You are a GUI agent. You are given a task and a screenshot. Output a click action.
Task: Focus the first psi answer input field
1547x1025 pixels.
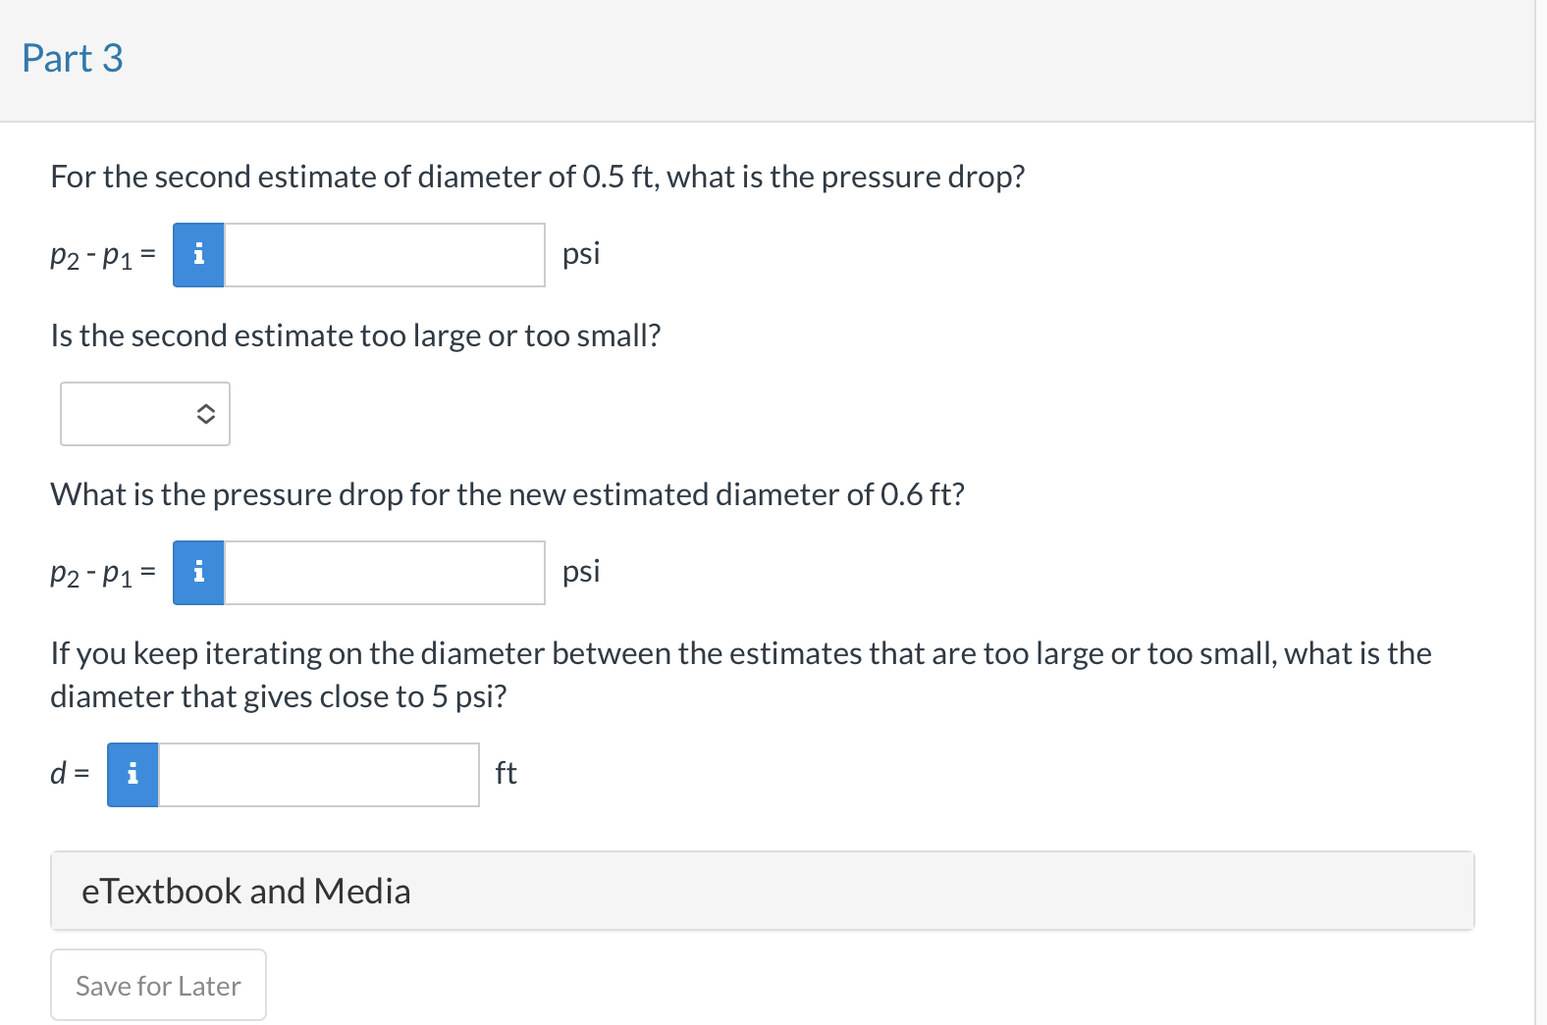383,254
